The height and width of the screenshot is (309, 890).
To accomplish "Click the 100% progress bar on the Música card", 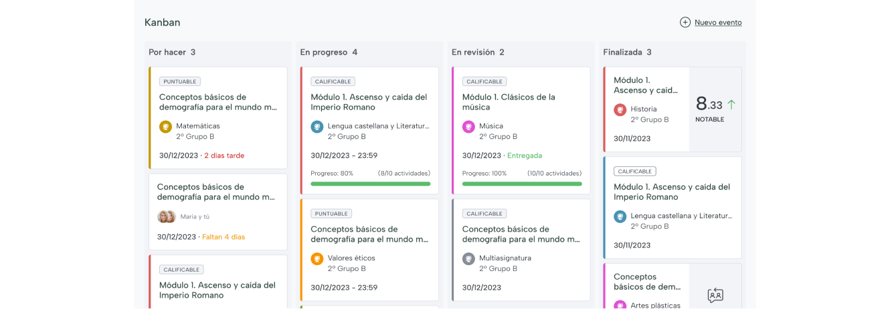I will point(522,184).
